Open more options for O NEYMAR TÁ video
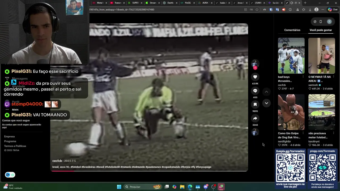Image resolution: width=340 pixels, height=191 pixels. tap(333, 77)
